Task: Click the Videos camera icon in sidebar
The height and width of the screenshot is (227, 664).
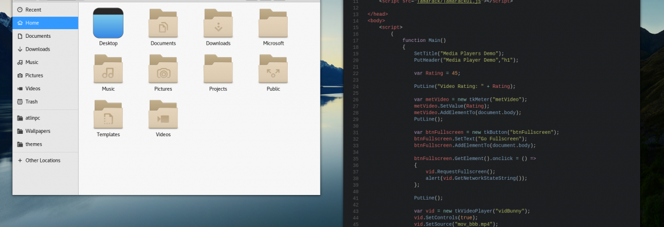Action: (20, 88)
